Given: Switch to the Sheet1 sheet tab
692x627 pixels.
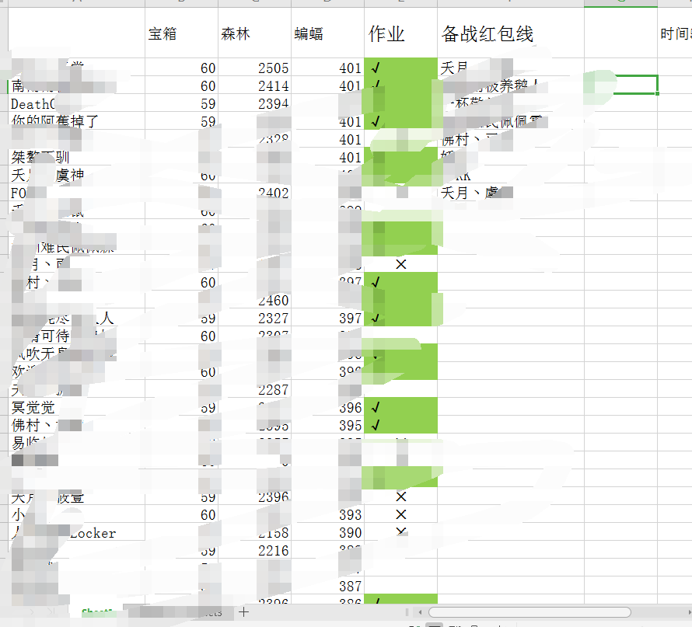Looking at the screenshot, I should (x=97, y=612).
